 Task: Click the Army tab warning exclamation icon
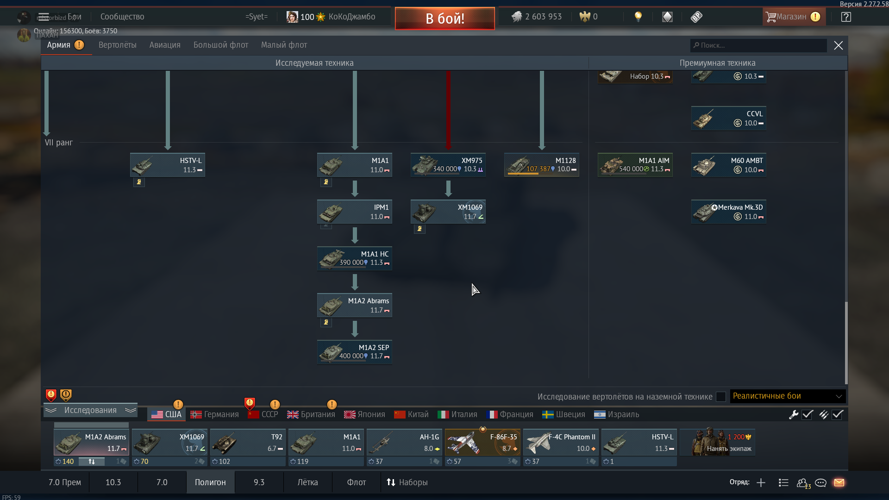[x=79, y=45]
